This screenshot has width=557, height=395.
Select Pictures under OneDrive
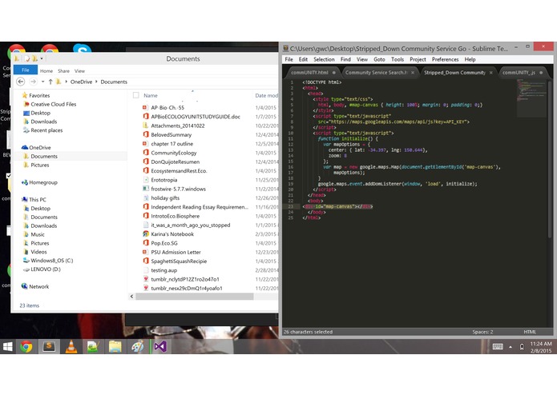click(40, 165)
